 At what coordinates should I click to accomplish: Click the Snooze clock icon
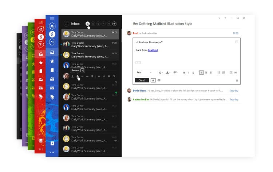[x=77, y=76]
